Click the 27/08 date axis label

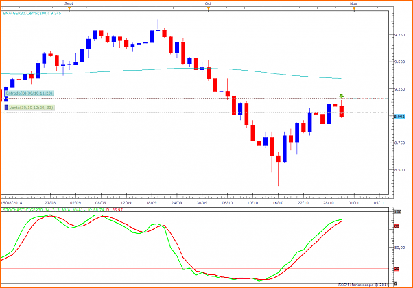pyautogui.click(x=50, y=203)
